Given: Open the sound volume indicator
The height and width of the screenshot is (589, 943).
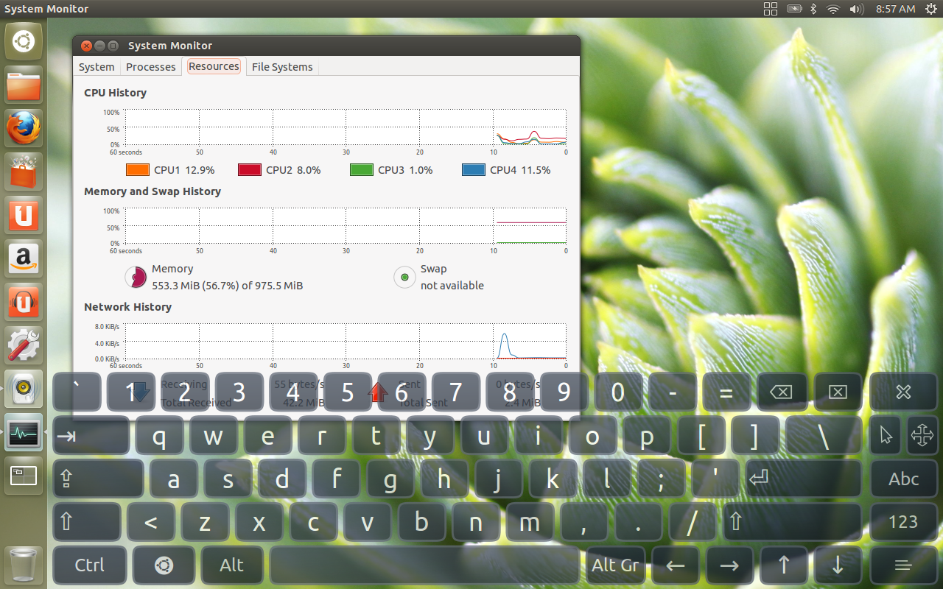Looking at the screenshot, I should (x=856, y=9).
